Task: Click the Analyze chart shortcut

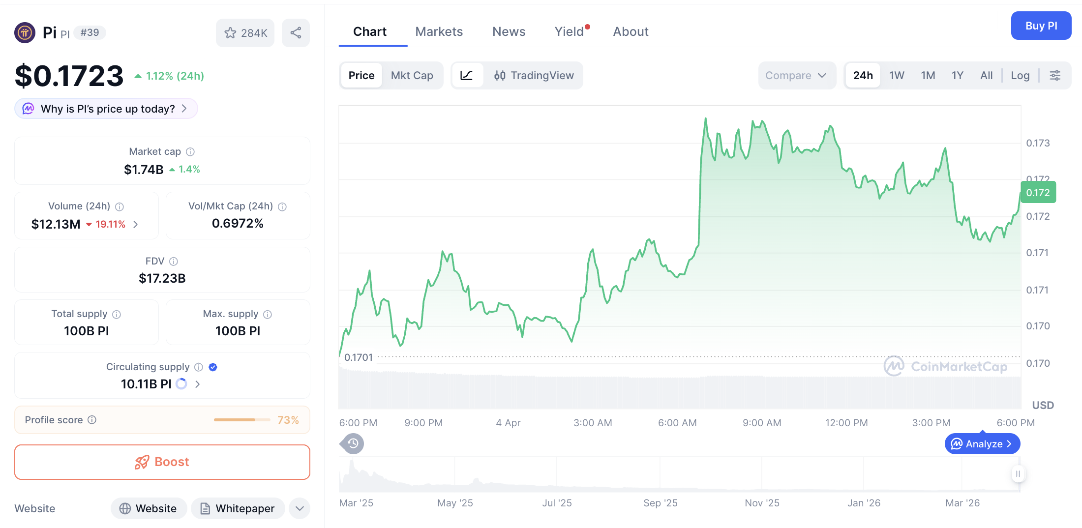Action: pyautogui.click(x=982, y=443)
